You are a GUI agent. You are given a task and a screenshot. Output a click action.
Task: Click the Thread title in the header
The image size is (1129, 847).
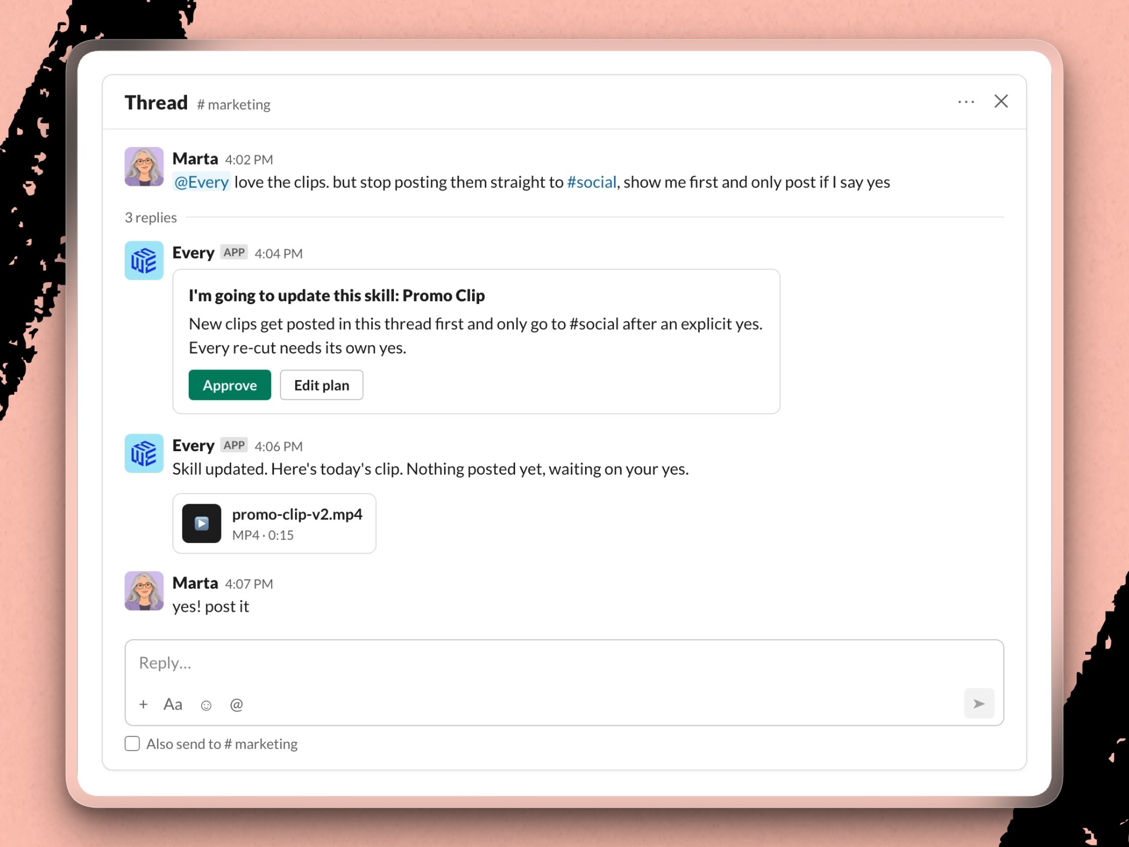coord(156,102)
